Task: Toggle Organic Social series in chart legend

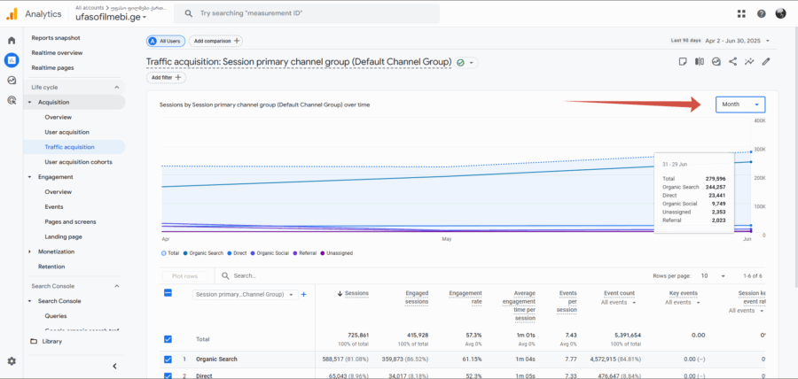Action: [x=270, y=253]
